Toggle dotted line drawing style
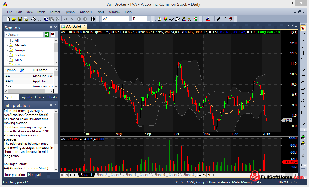This screenshot has height=187, width=309. click(x=224, y=19)
